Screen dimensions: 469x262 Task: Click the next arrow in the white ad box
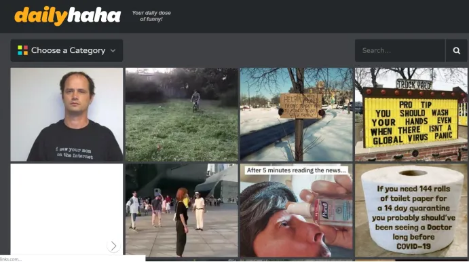[x=113, y=246]
